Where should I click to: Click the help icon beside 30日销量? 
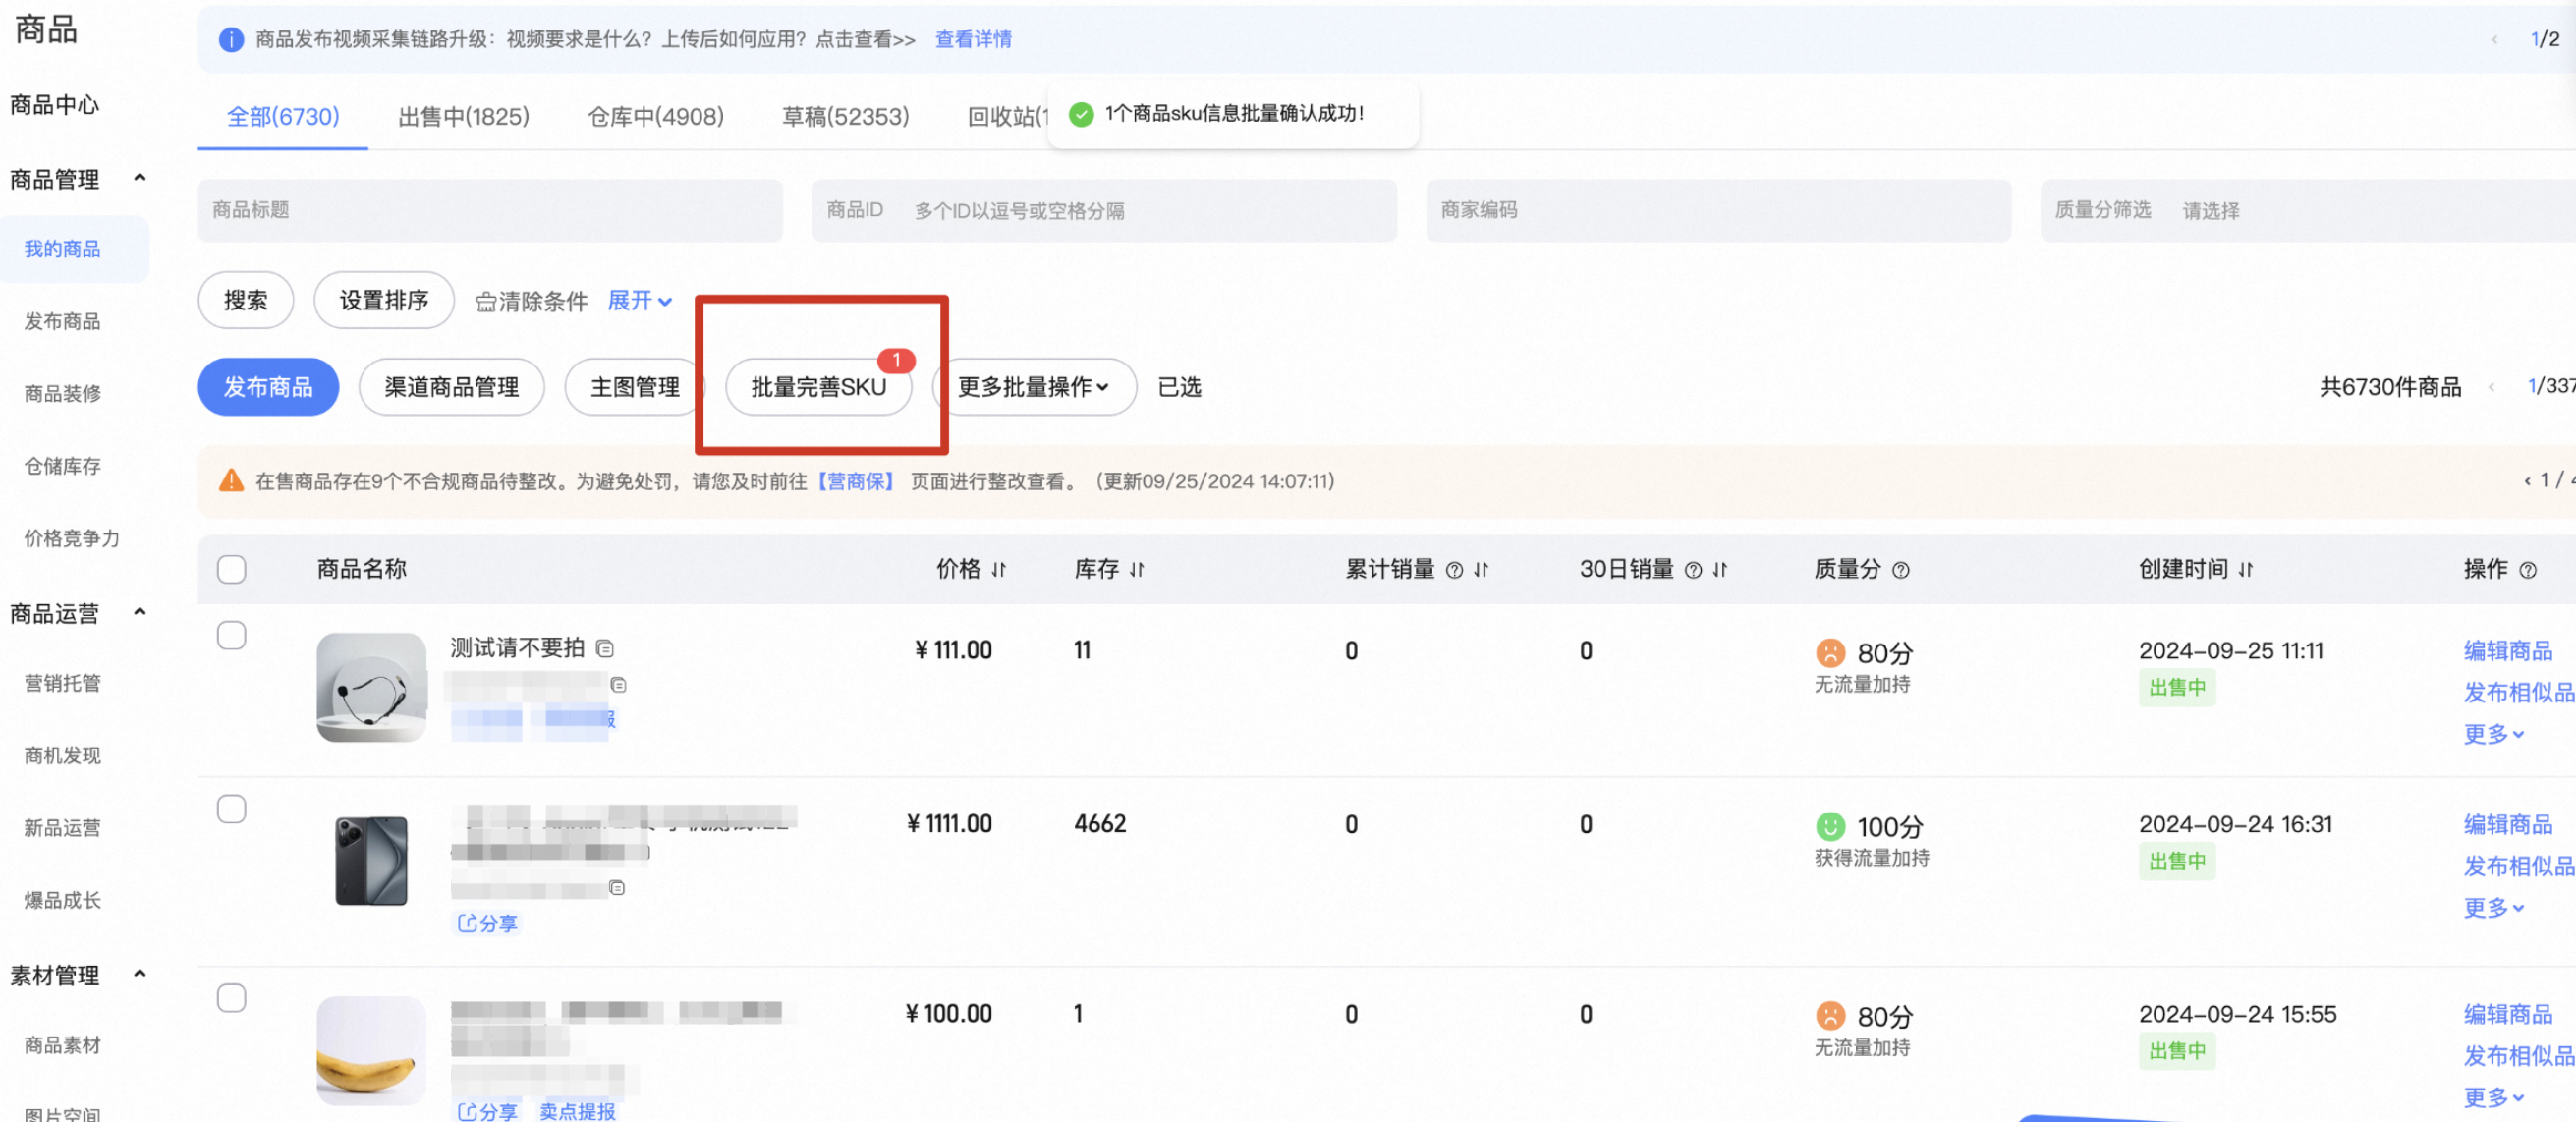coord(1693,570)
